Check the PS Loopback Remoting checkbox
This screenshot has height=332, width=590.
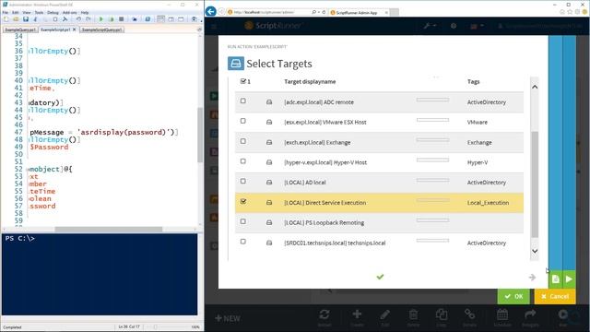tap(243, 221)
